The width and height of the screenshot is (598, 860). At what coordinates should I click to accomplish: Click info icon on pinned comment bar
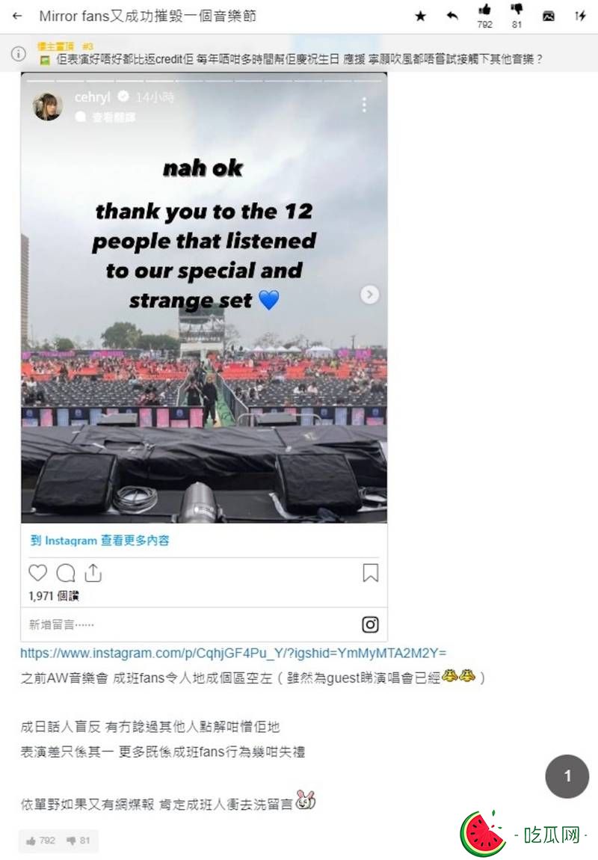[x=18, y=53]
